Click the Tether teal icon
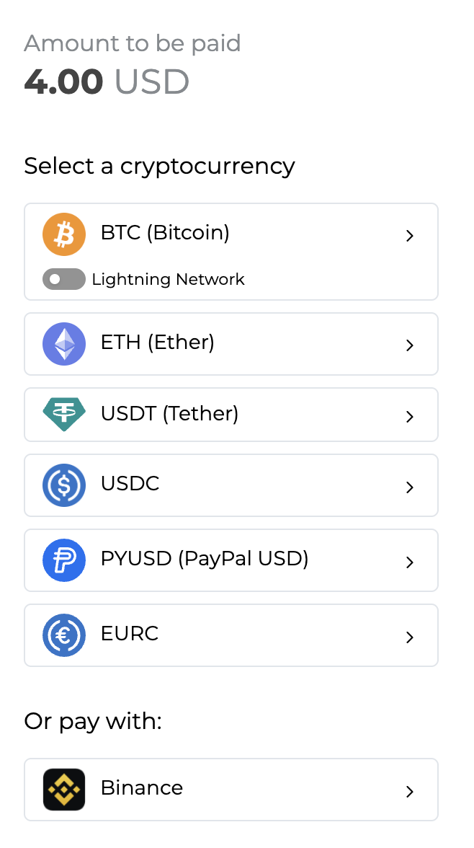The image size is (474, 848). pos(64,415)
